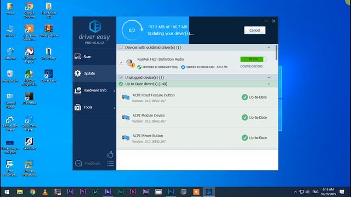351x197 pixels.
Task: Open the volume control in tray
Action: click(308, 192)
